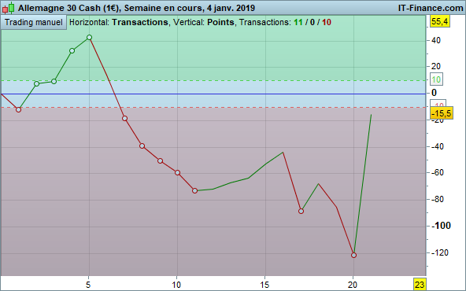Click the Horizontal: Transactions setting text
This screenshot has width=466, height=291.
(x=119, y=22)
